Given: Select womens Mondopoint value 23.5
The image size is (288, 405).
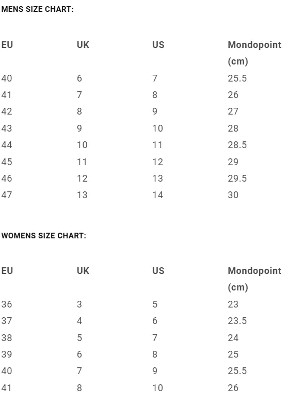Looking at the screenshot, I should [237, 321].
